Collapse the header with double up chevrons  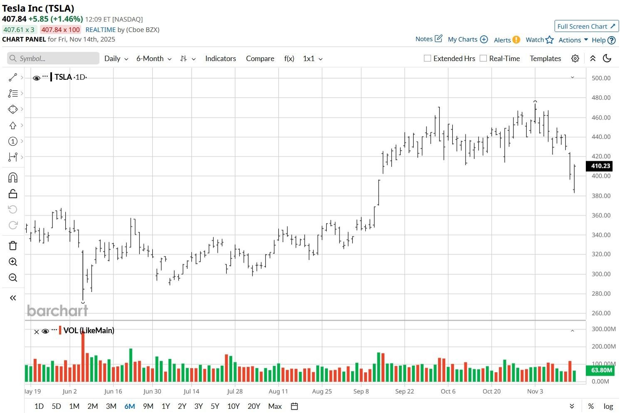[593, 59]
